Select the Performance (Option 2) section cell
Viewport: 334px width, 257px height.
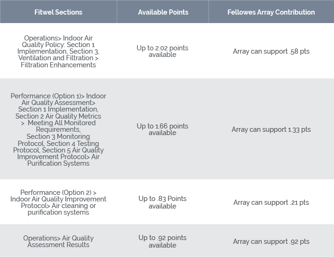point(58,202)
